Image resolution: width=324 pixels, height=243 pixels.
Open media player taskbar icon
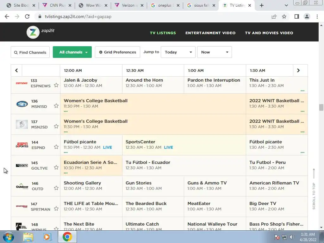(x=47, y=237)
